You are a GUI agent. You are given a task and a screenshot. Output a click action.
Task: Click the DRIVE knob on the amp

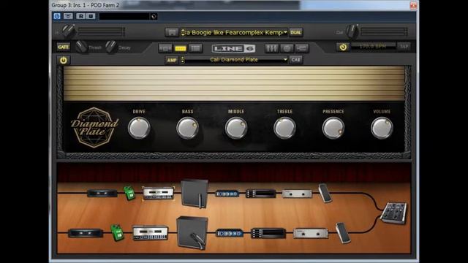(139, 128)
